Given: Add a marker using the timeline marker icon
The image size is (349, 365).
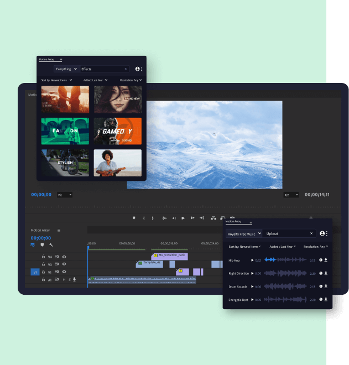Looking at the screenshot, I should [41, 244].
